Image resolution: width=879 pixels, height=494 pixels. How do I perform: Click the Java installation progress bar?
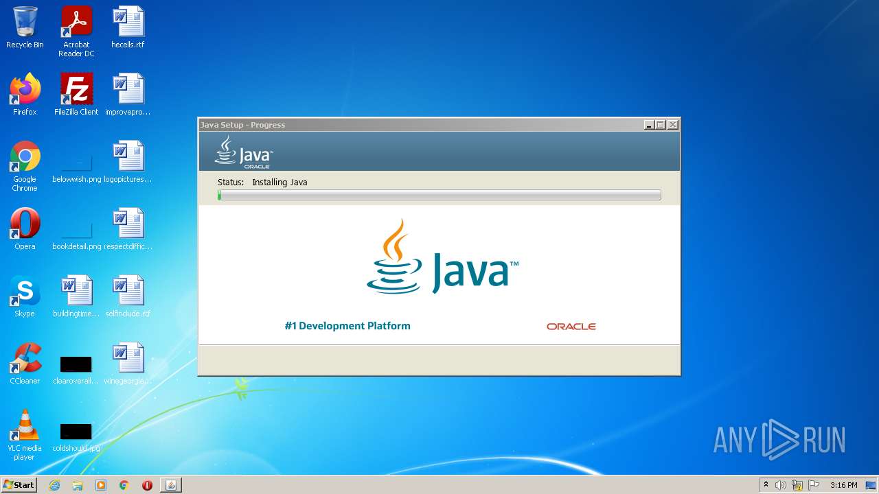pos(439,196)
